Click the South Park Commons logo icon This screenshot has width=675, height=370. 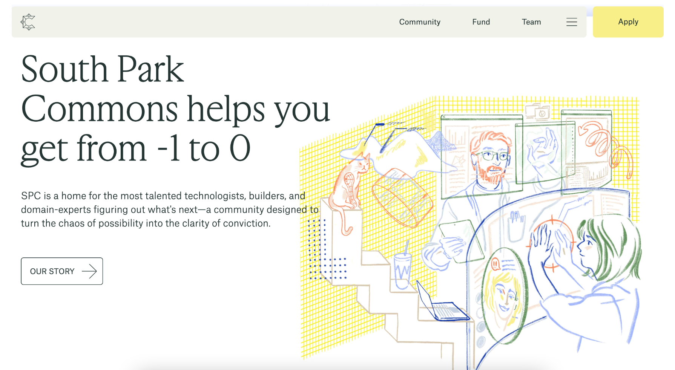coord(28,22)
